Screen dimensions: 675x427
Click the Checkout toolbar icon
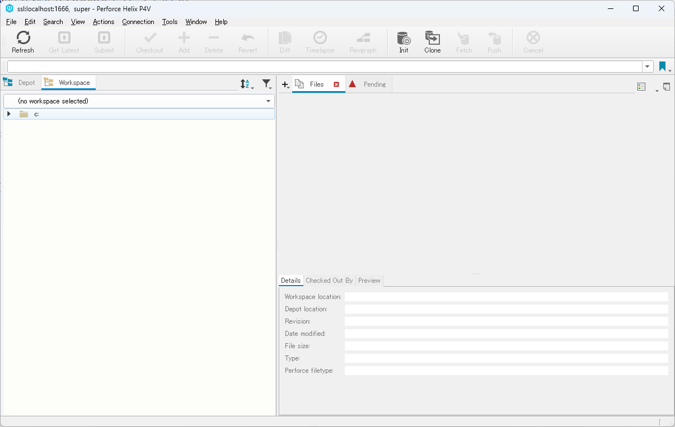[x=150, y=37]
